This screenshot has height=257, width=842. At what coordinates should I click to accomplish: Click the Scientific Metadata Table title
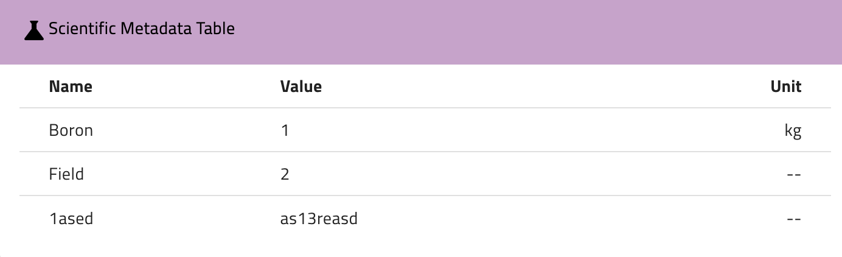(x=141, y=29)
